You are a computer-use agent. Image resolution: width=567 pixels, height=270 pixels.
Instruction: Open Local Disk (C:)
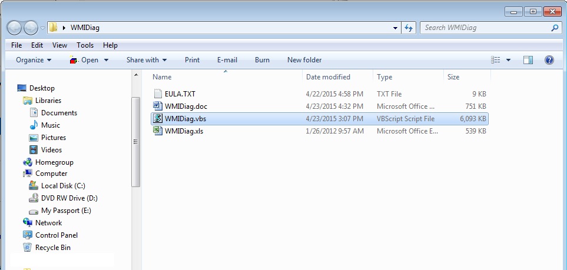[63, 186]
